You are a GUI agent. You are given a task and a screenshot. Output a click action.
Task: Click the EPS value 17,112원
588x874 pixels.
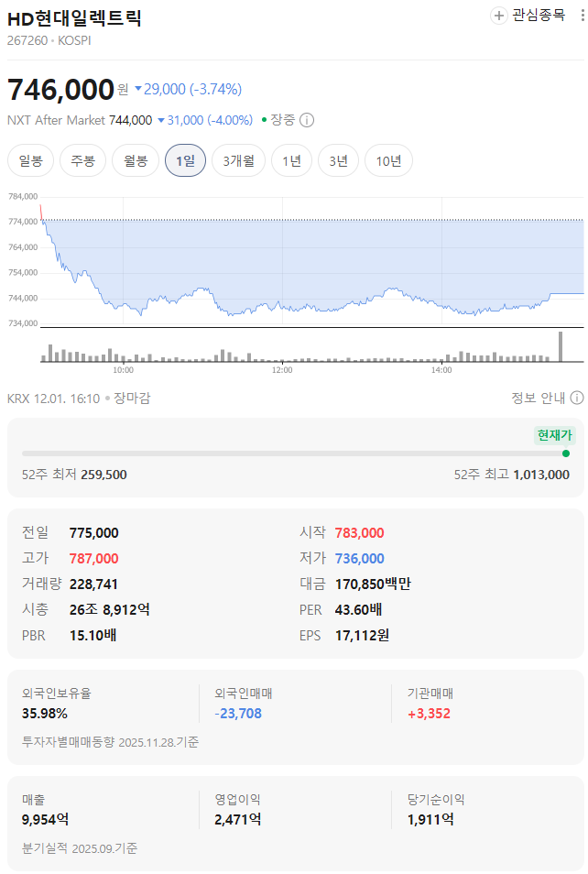pos(362,635)
